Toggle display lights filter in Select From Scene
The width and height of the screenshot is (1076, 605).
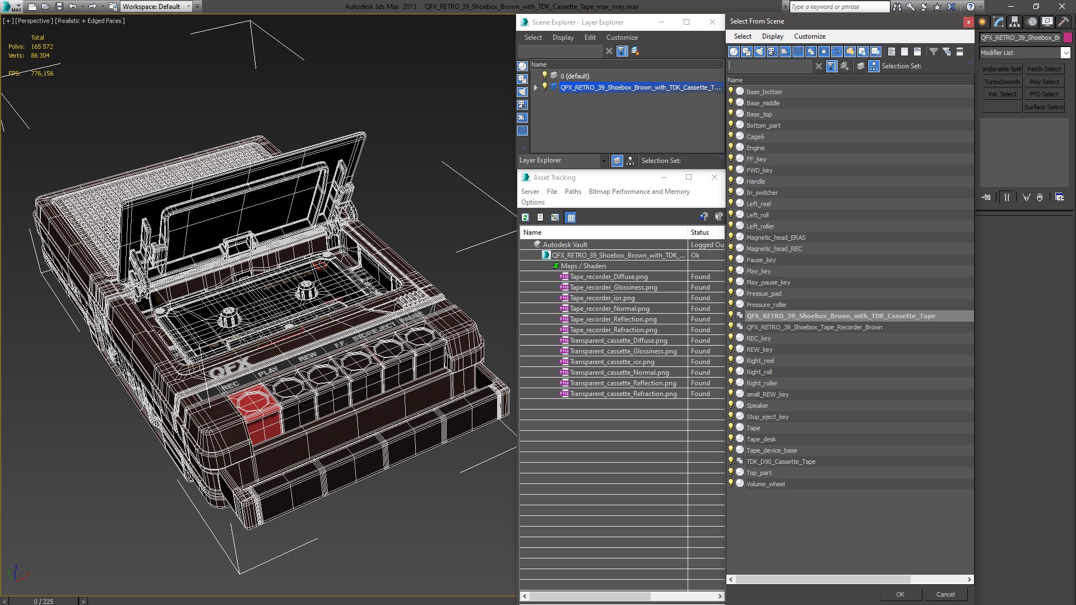click(759, 52)
